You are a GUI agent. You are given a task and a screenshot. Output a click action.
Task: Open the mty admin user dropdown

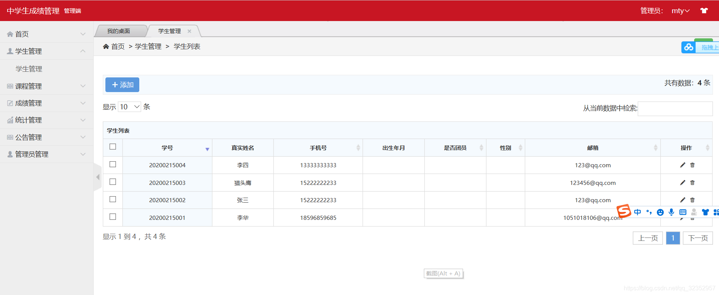click(x=681, y=11)
